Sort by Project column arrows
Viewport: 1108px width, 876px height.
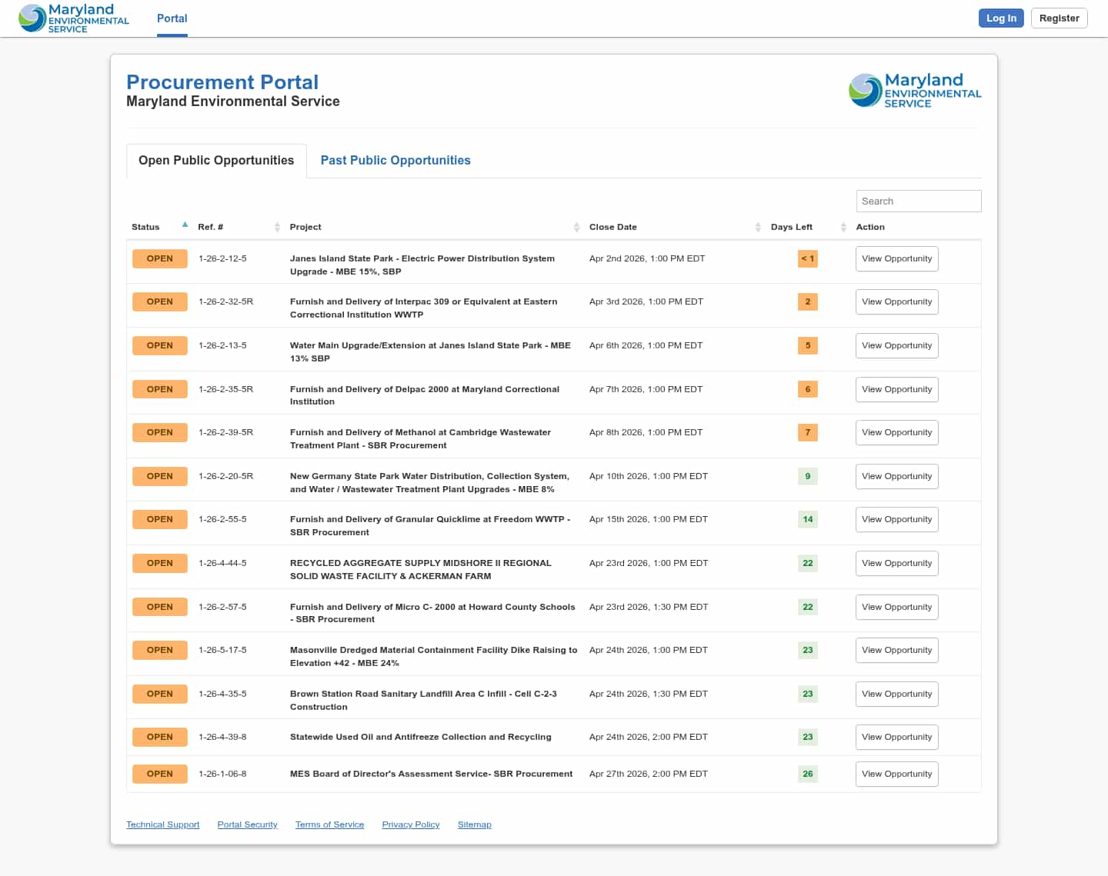576,227
